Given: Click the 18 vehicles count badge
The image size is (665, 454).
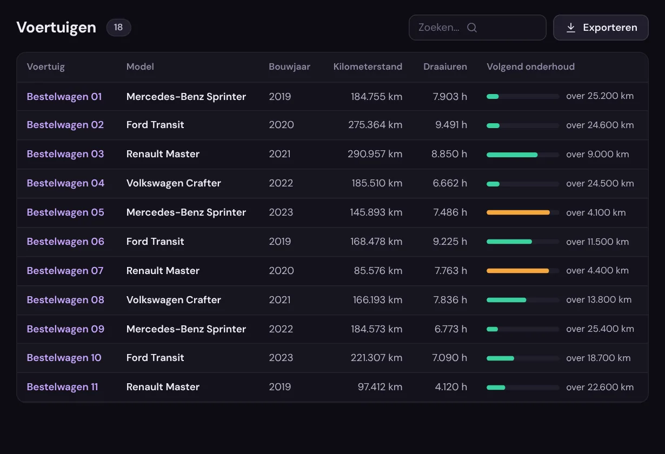Looking at the screenshot, I should tap(118, 28).
